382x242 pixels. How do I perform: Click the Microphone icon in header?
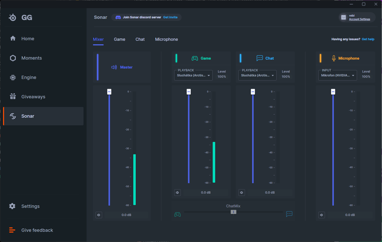click(x=334, y=58)
